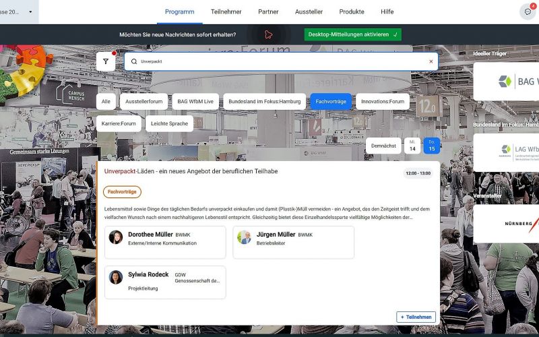Clear the search with the red X

tap(431, 61)
